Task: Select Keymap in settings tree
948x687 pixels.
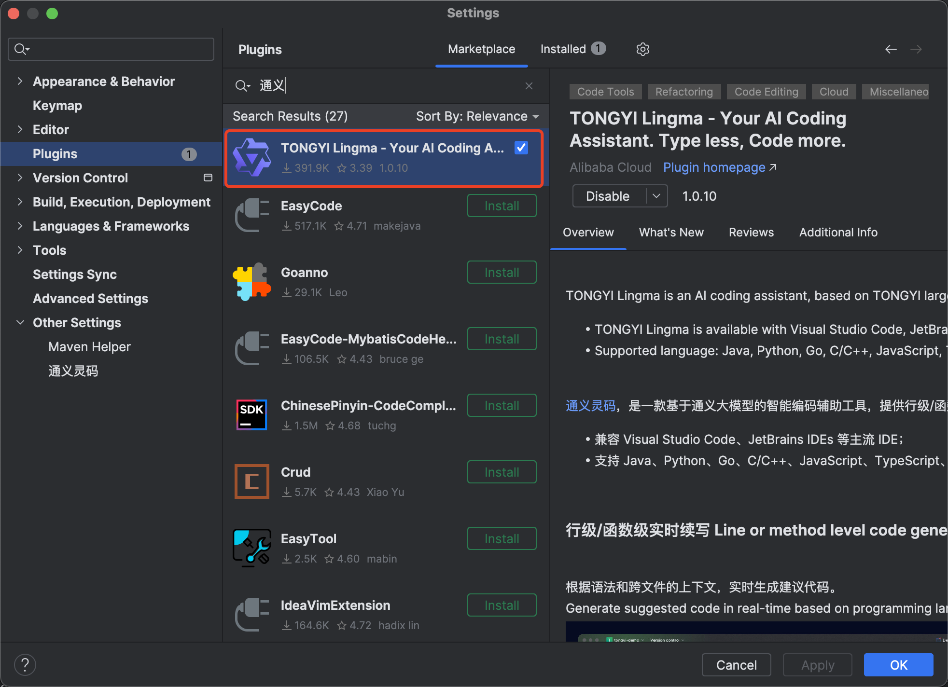Action: pyautogui.click(x=57, y=105)
